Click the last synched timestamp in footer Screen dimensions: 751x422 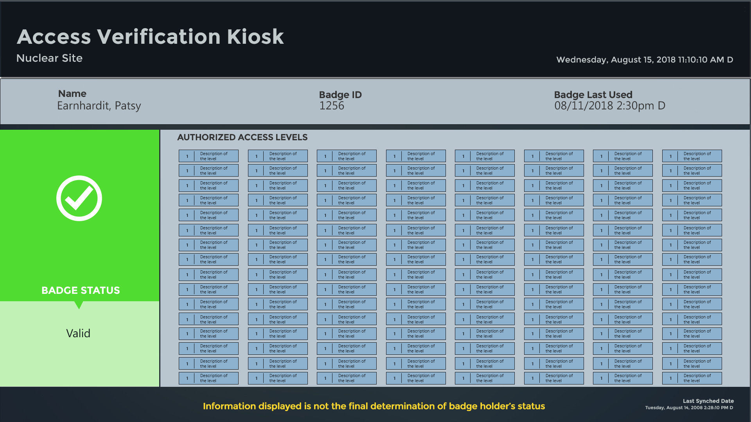coord(689,408)
